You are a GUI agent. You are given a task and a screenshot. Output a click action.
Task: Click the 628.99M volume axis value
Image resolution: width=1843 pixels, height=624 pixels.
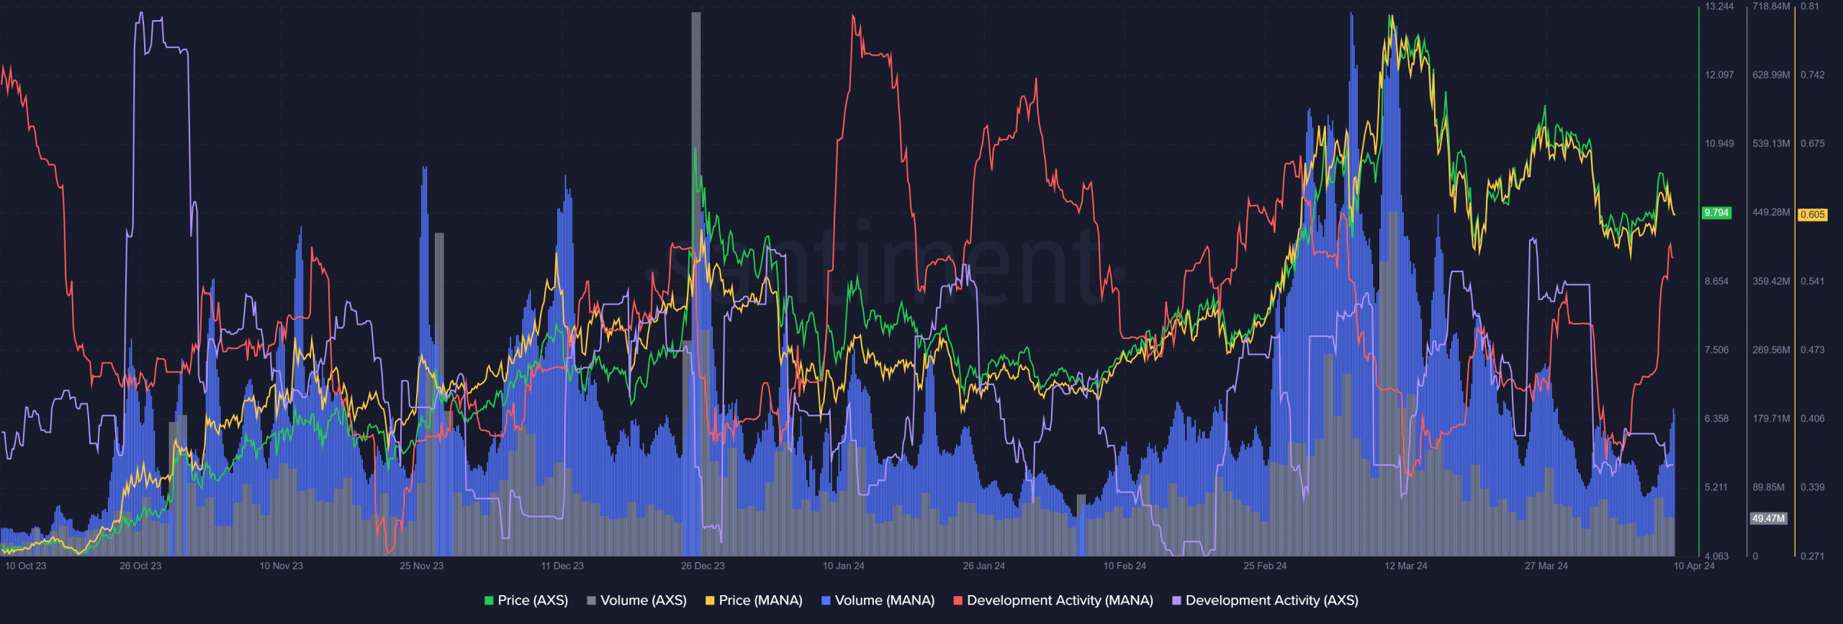pyautogui.click(x=1771, y=75)
